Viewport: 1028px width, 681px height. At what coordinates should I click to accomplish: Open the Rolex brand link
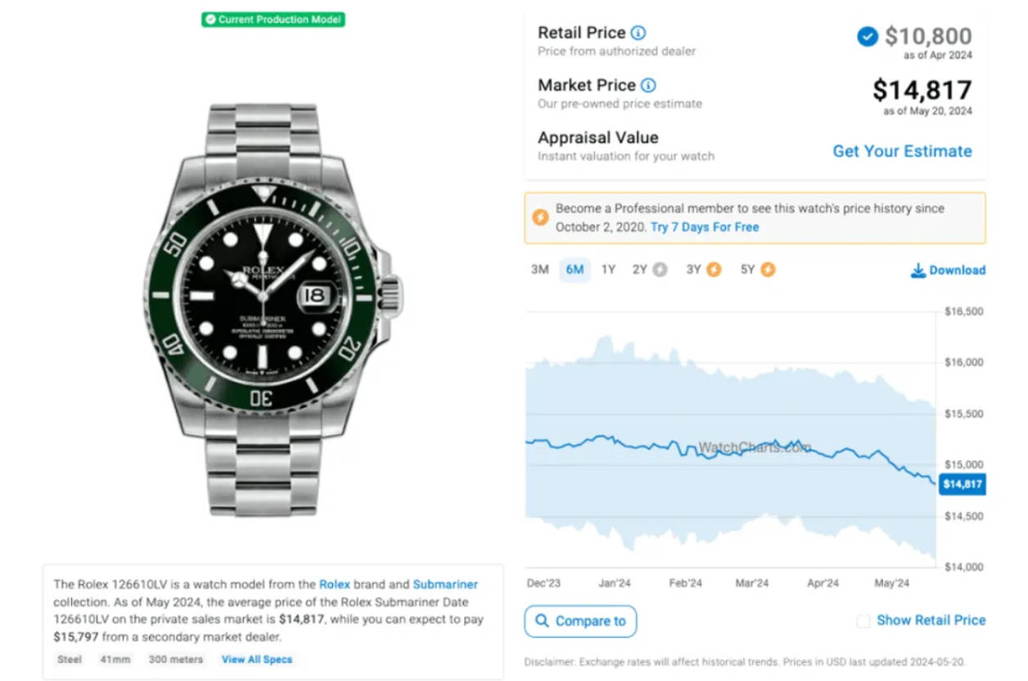(x=335, y=585)
